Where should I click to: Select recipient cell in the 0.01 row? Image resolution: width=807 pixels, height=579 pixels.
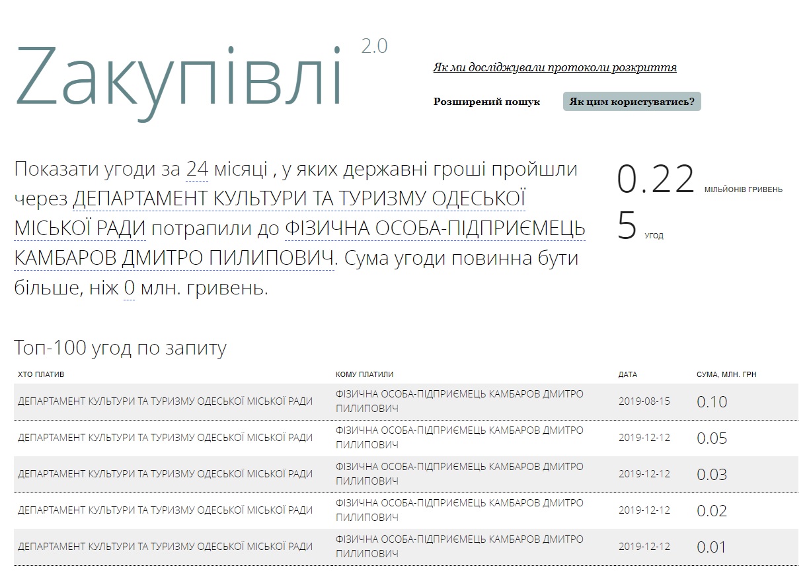pyautogui.click(x=459, y=547)
